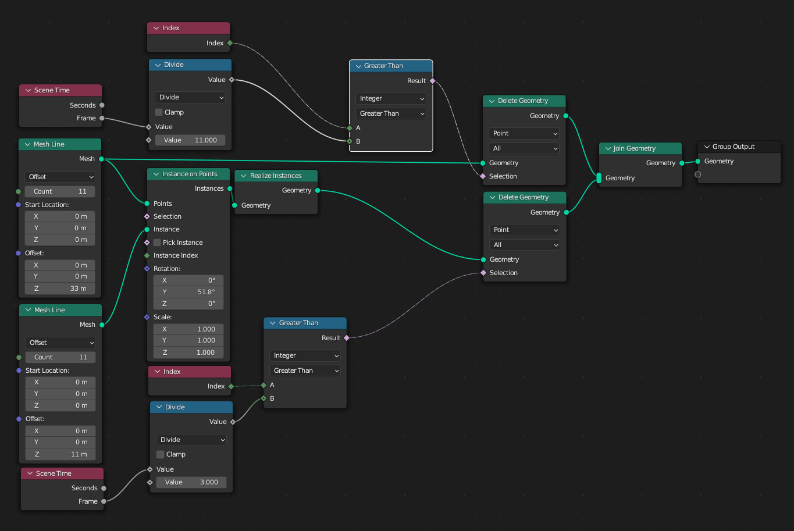Open the Offset mode dropdown in Mesh Line with Z 11 m
This screenshot has height=531, width=794.
(x=60, y=343)
